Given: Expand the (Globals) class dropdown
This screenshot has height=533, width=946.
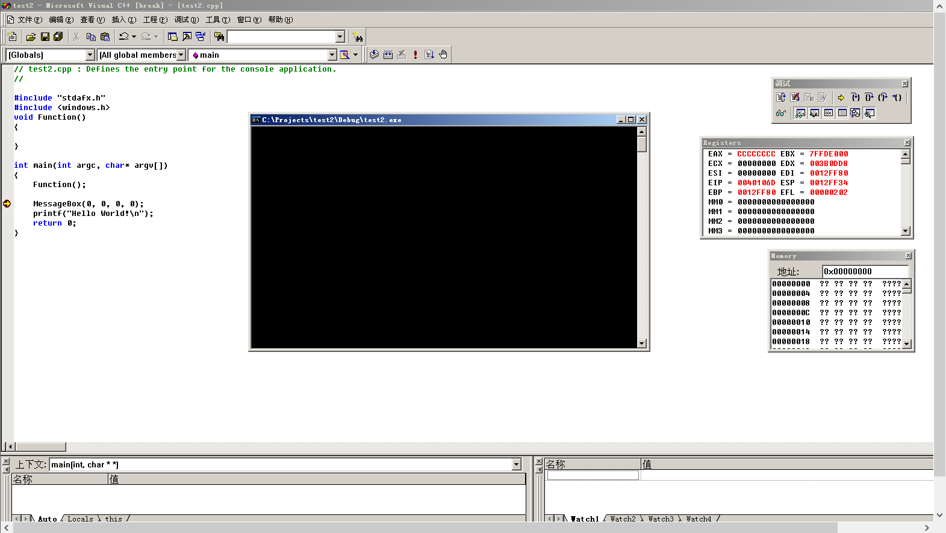Looking at the screenshot, I should pyautogui.click(x=90, y=55).
